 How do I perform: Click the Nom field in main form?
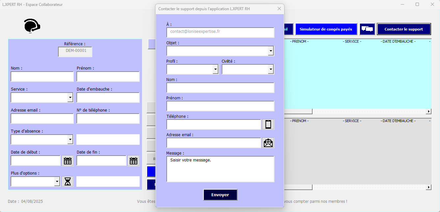(x=42, y=76)
